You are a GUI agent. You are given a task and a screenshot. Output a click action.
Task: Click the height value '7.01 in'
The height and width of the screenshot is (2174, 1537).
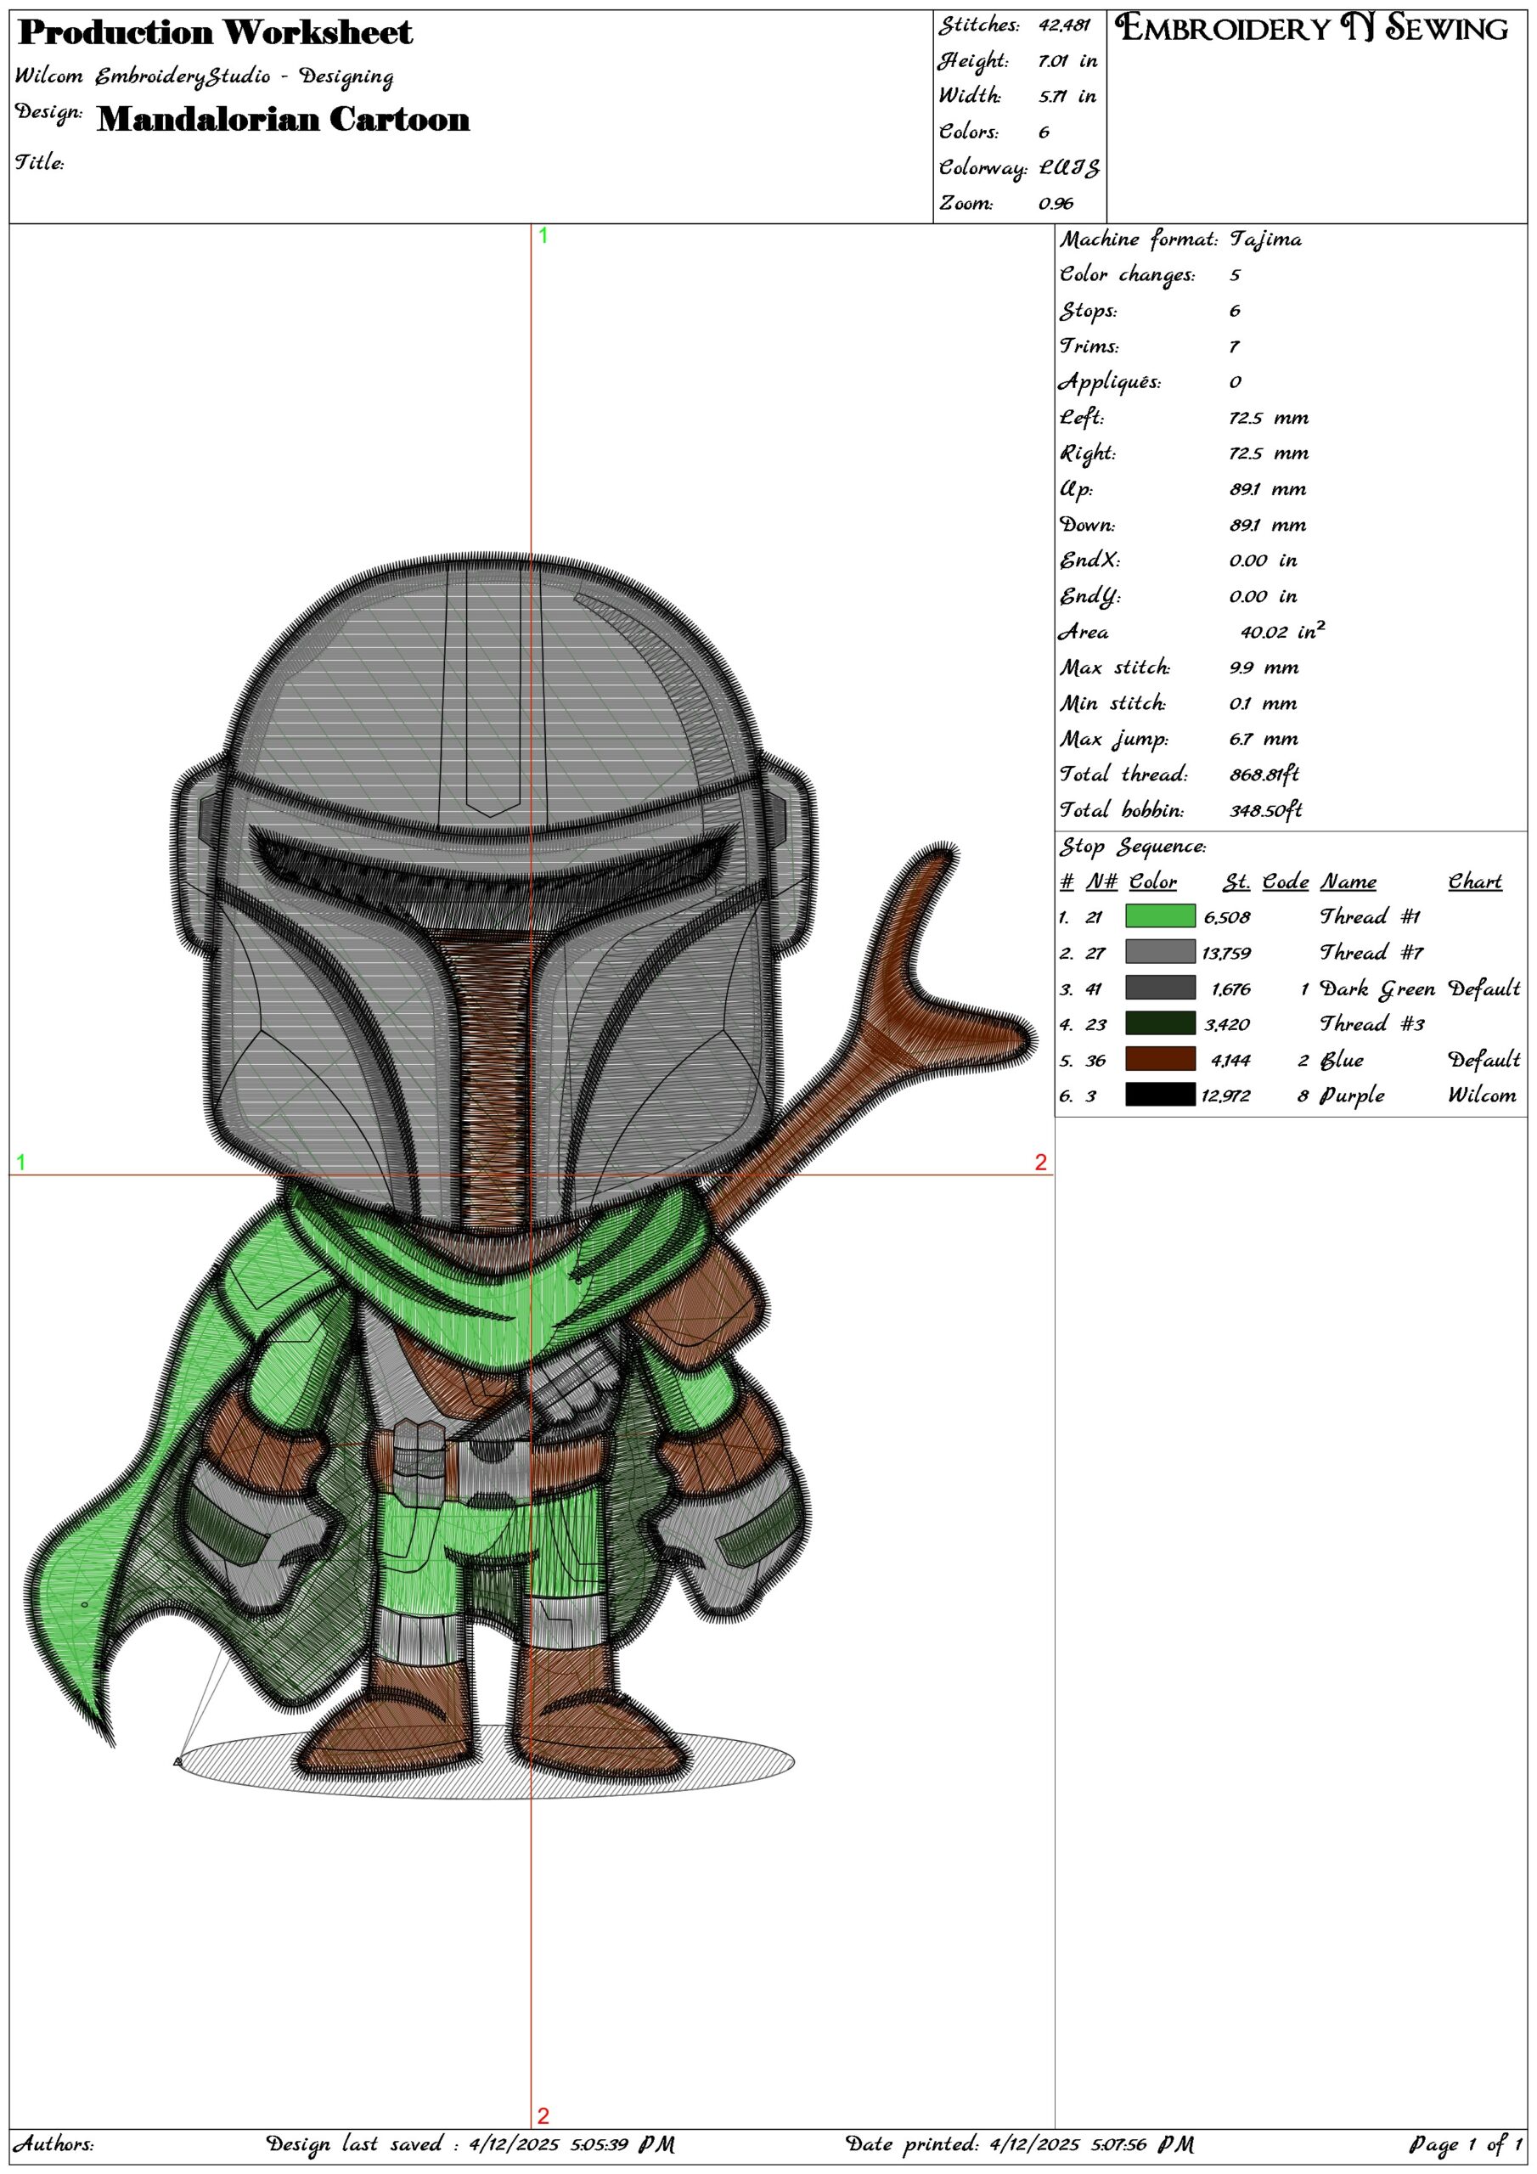1067,60
